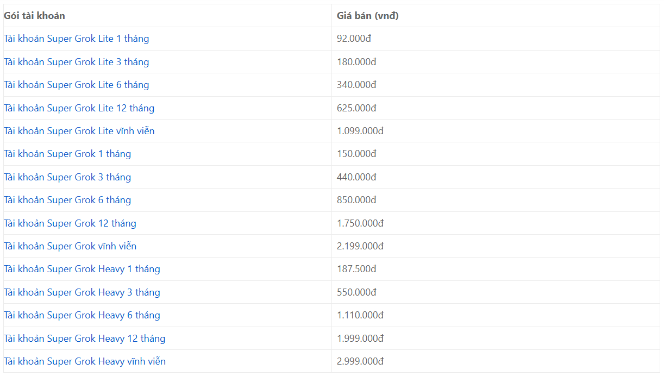The image size is (664, 376).
Task: Select the price 187.500đ
Action: [x=357, y=269]
